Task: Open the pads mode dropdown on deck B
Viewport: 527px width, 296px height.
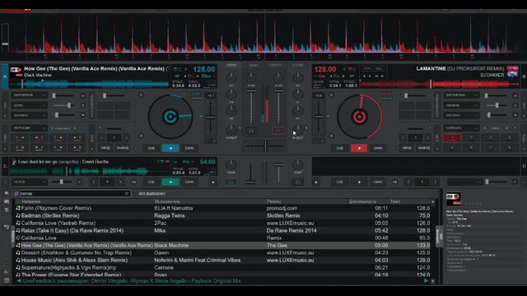Action: 461,128
